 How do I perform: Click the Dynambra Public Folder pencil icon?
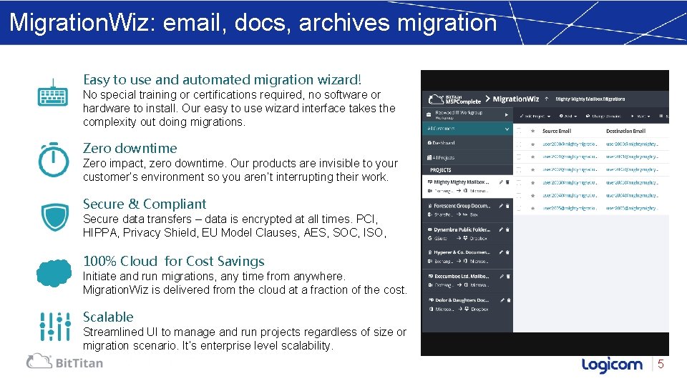tap(501, 229)
